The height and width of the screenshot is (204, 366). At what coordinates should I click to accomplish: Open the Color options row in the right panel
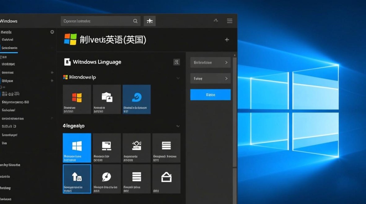(210, 78)
